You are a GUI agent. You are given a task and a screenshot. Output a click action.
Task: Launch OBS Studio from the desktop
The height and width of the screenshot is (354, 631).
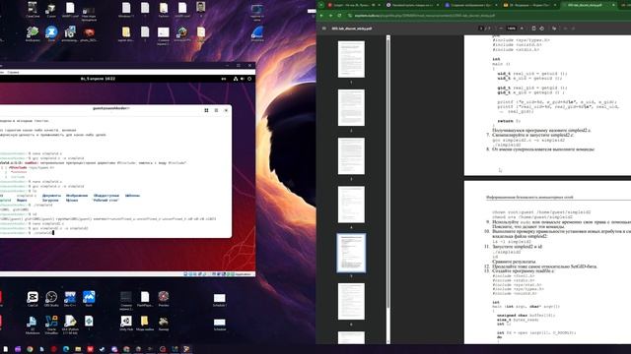click(51, 298)
